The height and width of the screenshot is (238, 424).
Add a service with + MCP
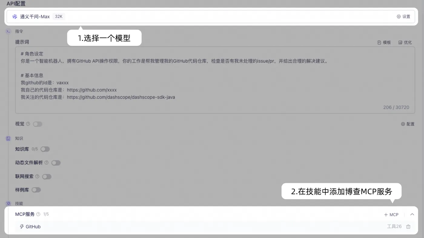[x=391, y=214]
